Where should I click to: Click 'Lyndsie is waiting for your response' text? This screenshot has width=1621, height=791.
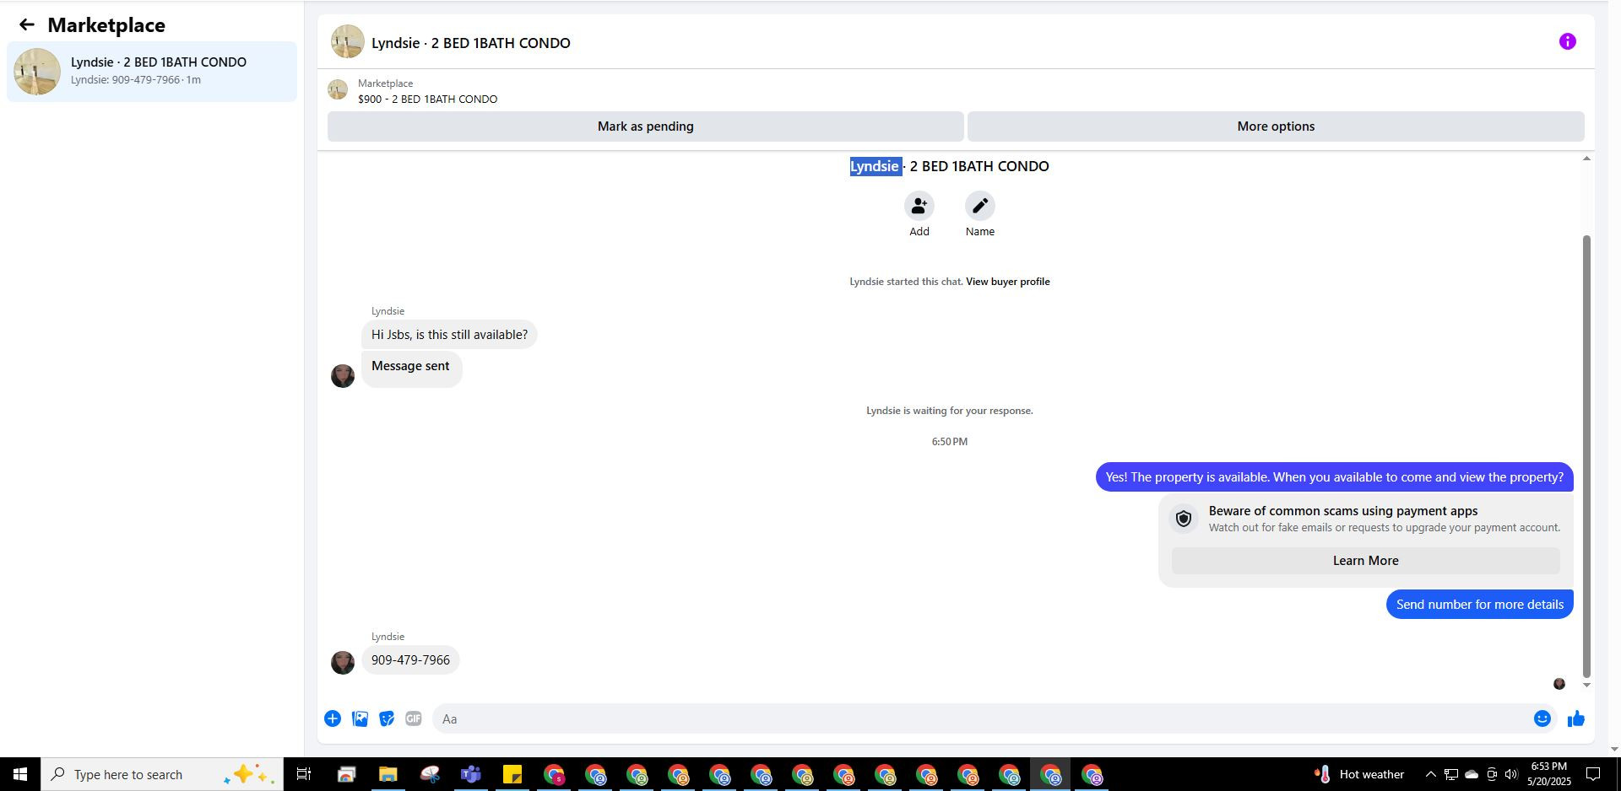tap(949, 411)
